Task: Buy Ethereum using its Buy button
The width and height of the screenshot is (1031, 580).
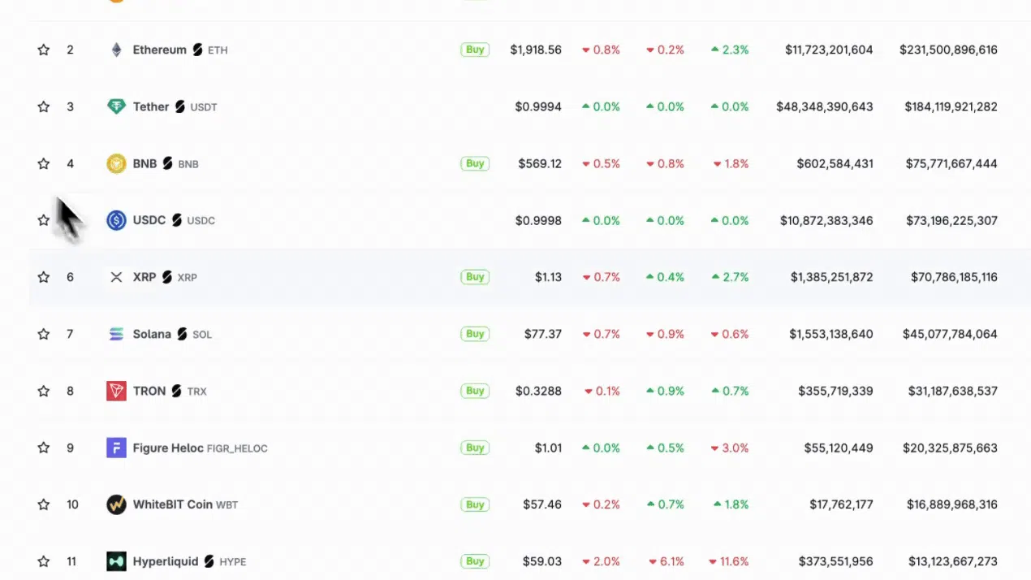Action: coord(475,50)
